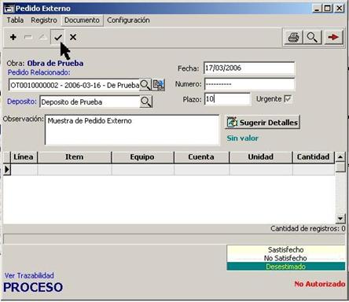Image resolution: width=349 pixels, height=302 pixels.
Task: Select the current row indicator arrow
Action: click(x=7, y=170)
